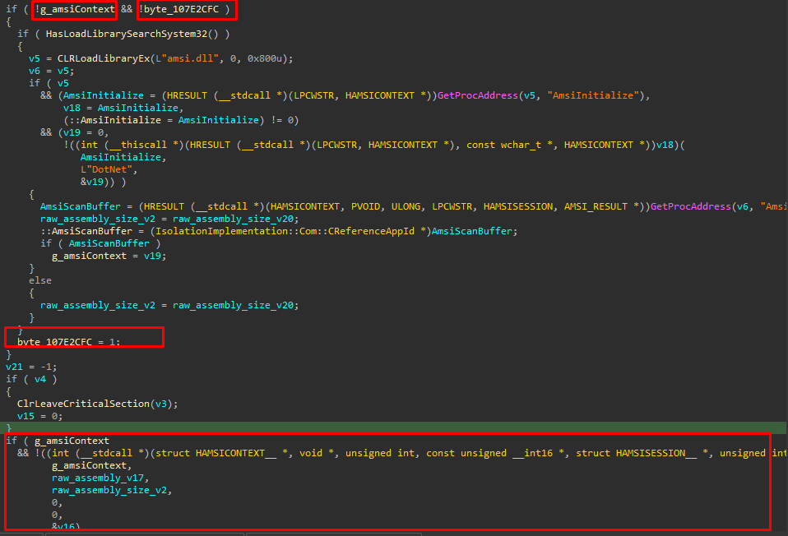Click the !g_amsiContext condition on first line
This screenshot has height=536, width=788.
click(x=75, y=10)
